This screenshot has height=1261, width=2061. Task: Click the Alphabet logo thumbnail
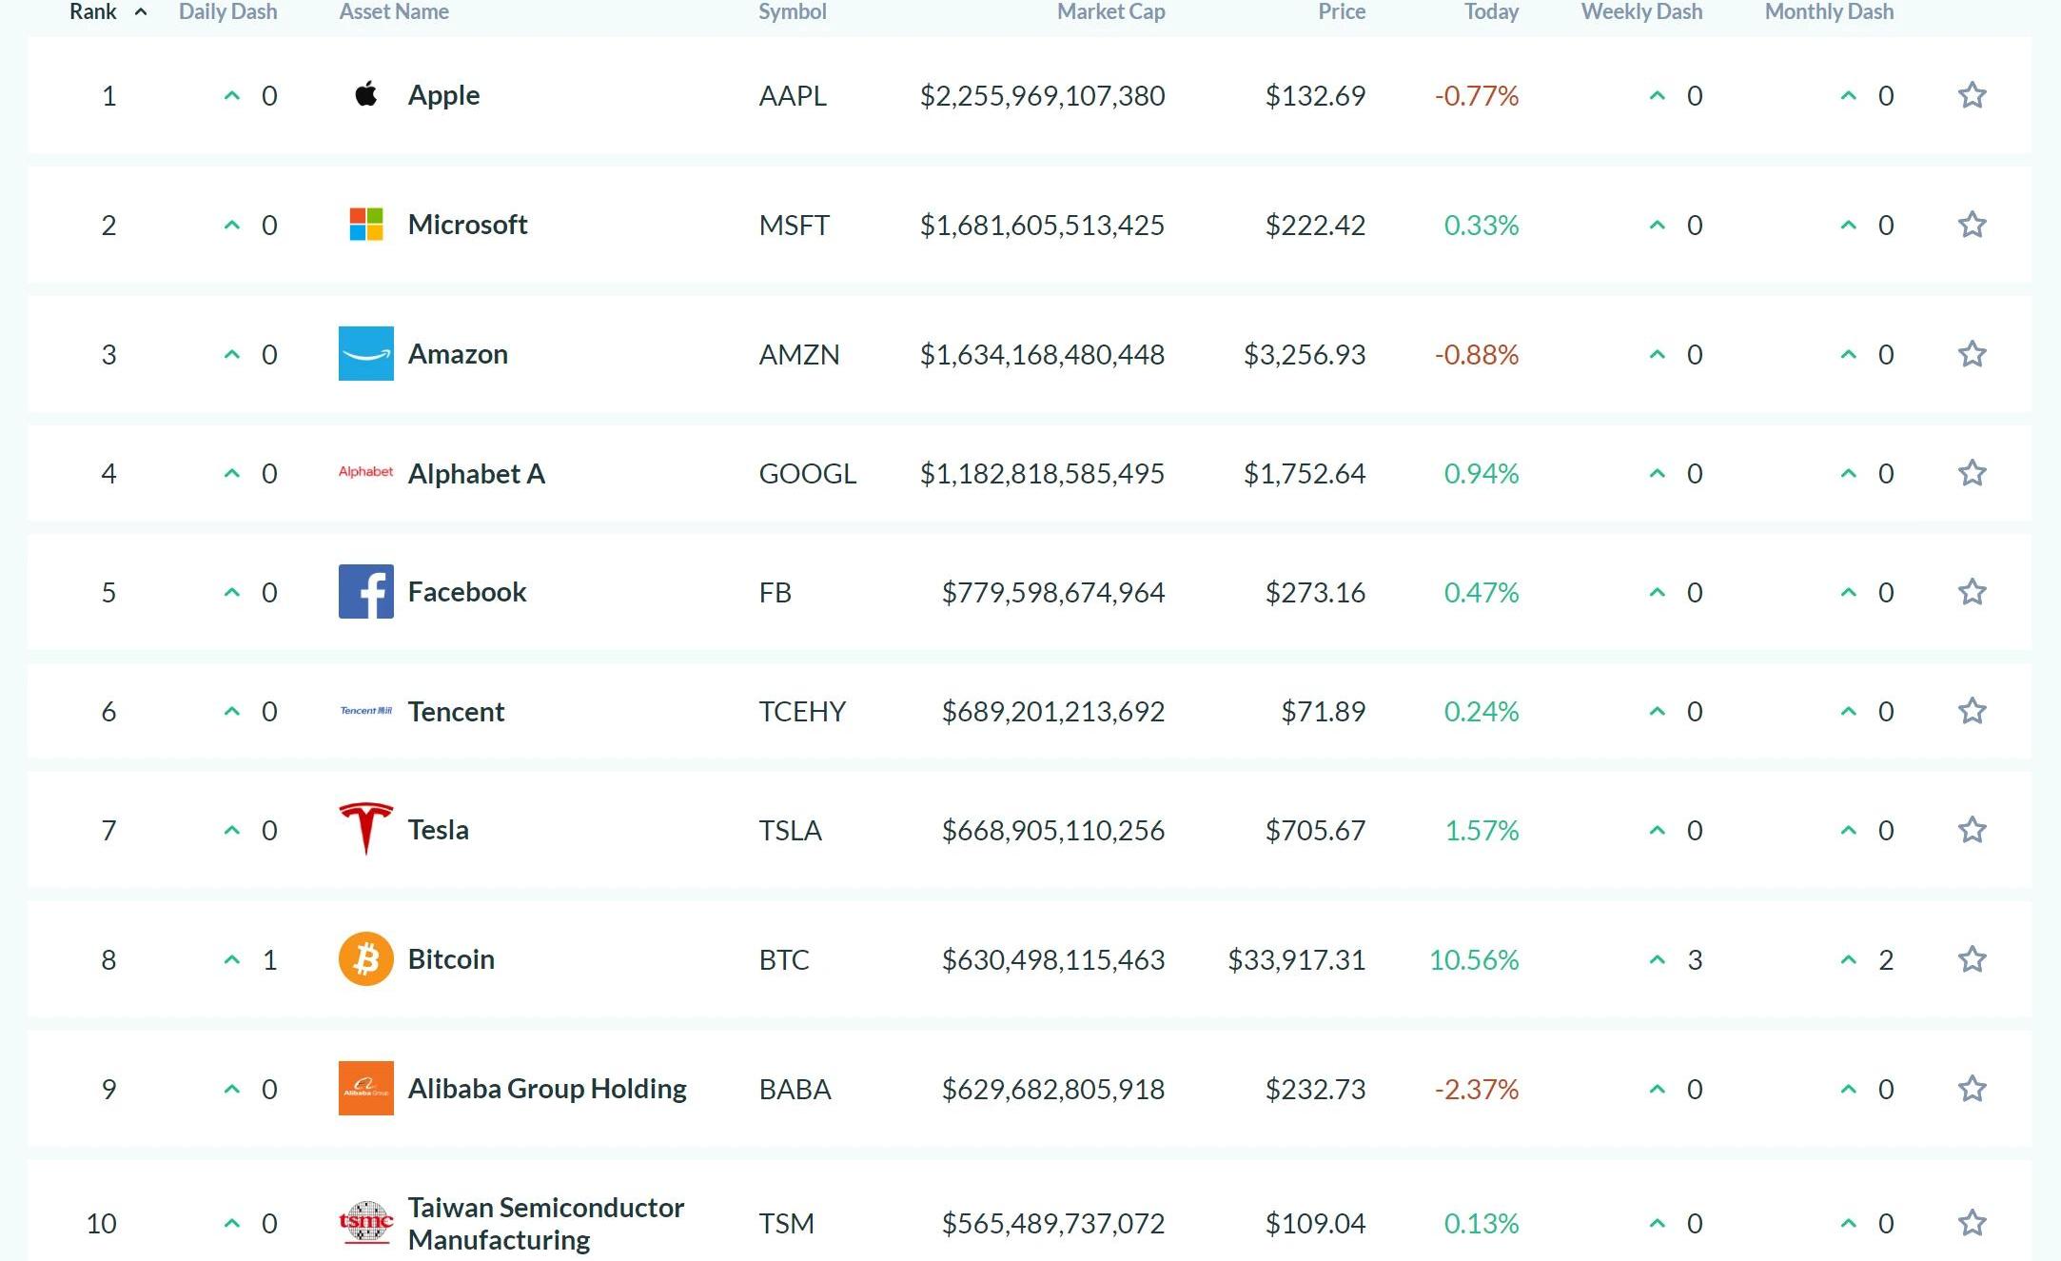point(366,472)
